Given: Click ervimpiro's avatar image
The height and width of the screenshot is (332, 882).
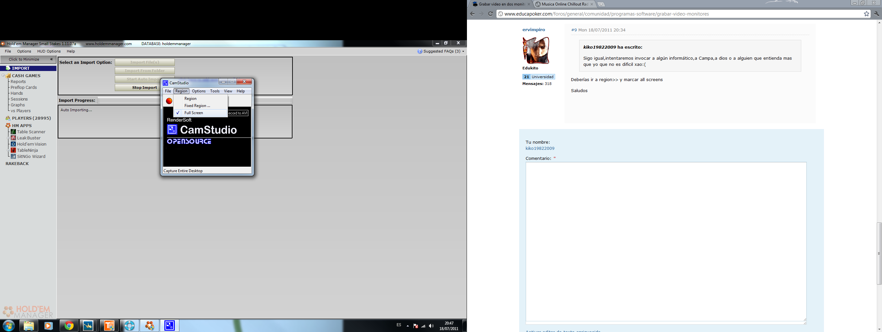Looking at the screenshot, I should (x=536, y=50).
